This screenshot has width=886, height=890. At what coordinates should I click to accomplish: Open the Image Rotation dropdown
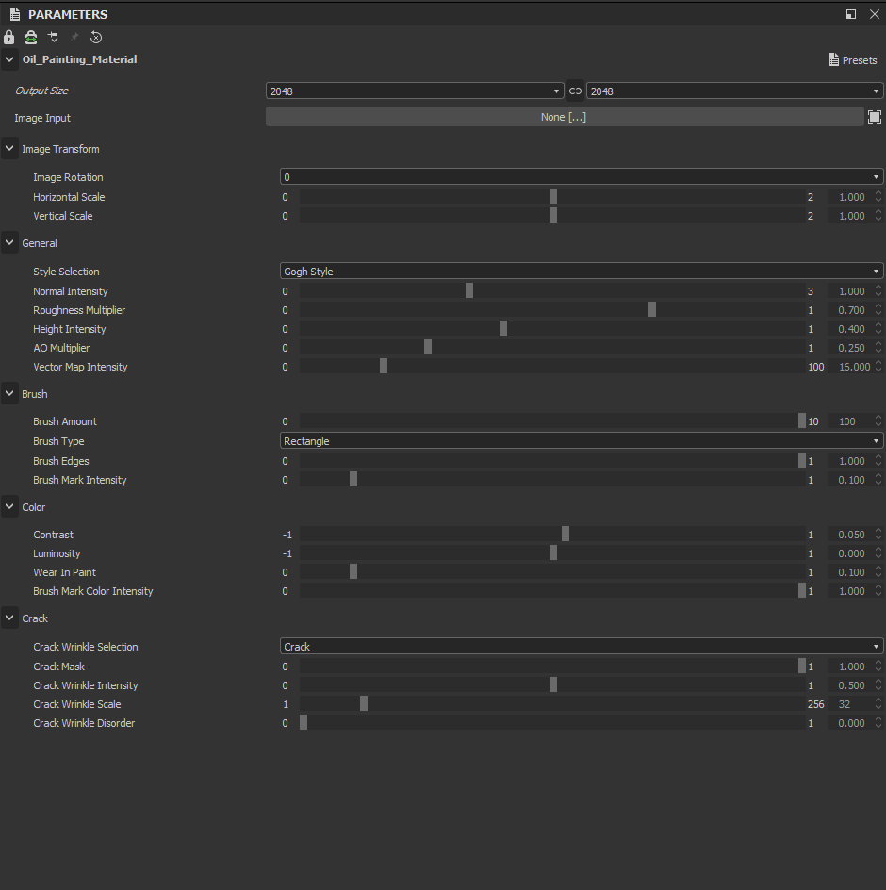pyautogui.click(x=582, y=177)
